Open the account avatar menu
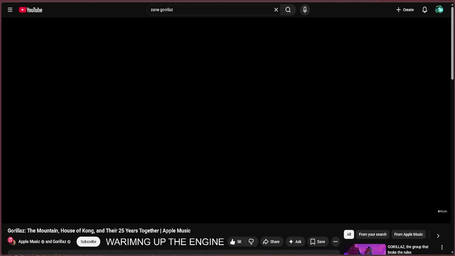 [x=439, y=10]
